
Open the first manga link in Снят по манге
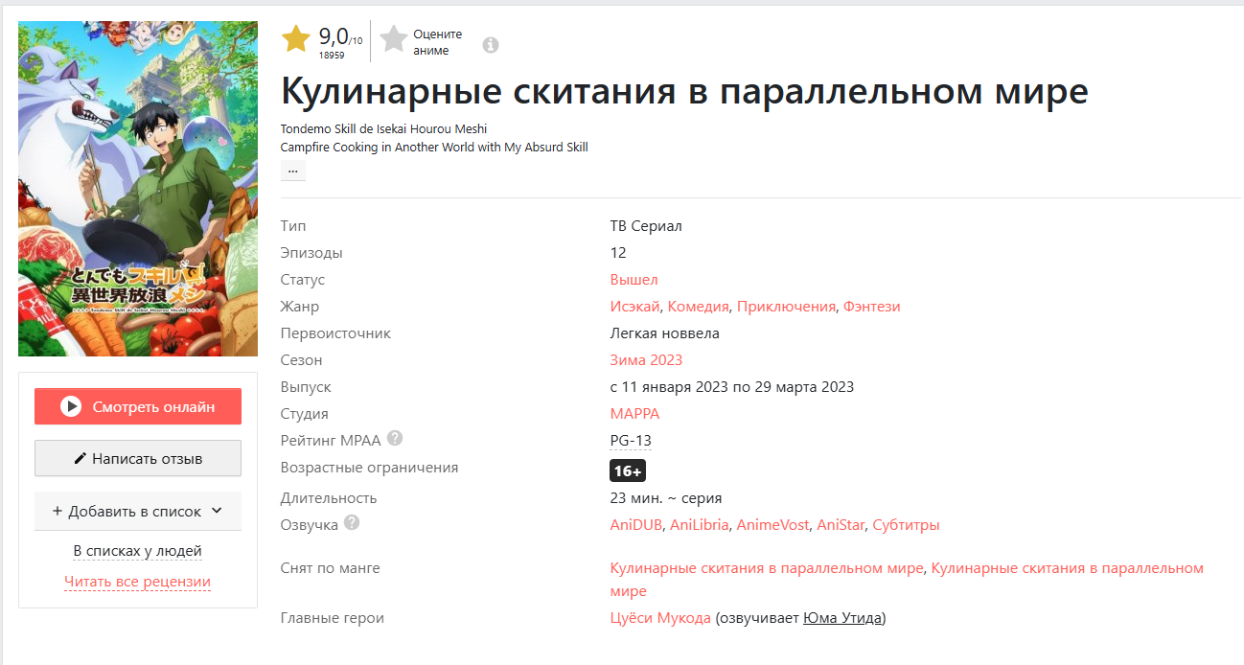[x=767, y=568]
